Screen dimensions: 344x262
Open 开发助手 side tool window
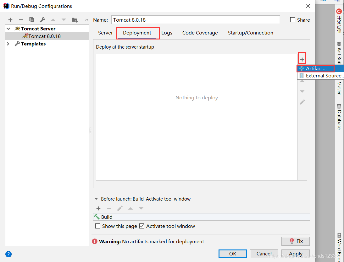click(339, 21)
